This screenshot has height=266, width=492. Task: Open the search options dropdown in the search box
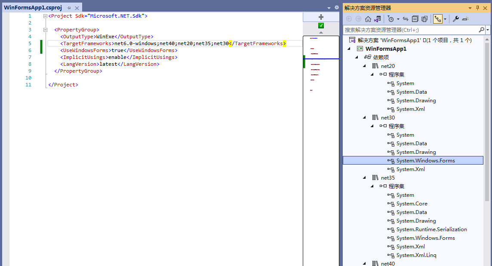[x=487, y=30]
